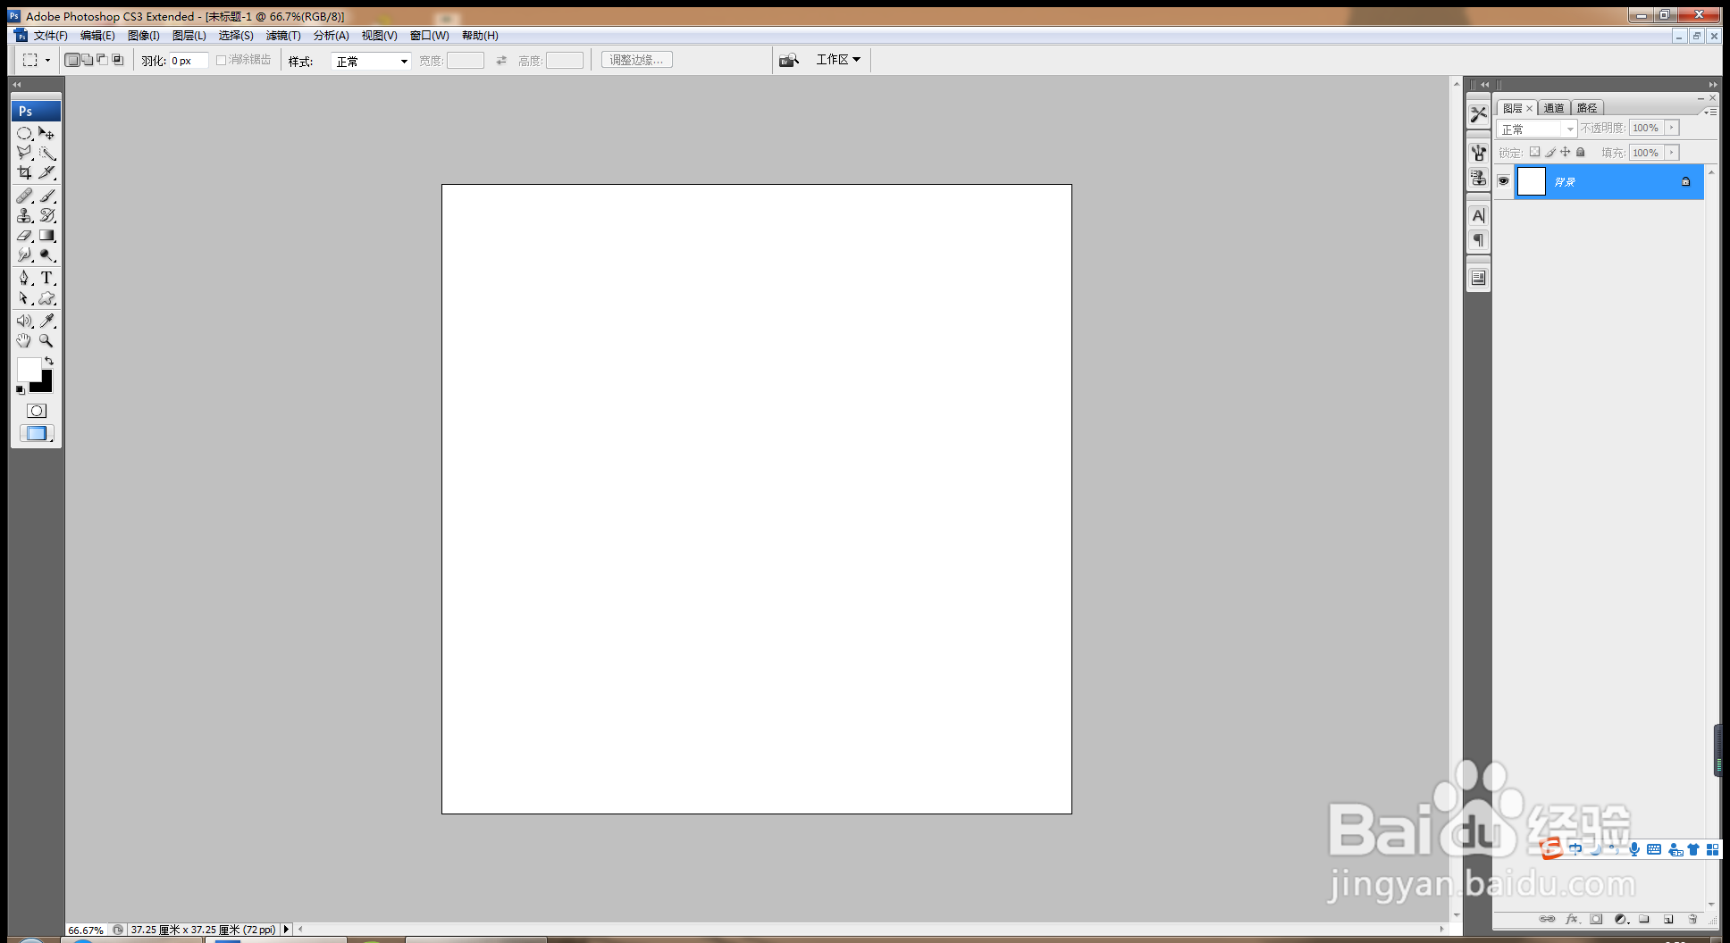Select the Zoom tool
Viewport: 1730px width, 943px height.
click(x=47, y=341)
